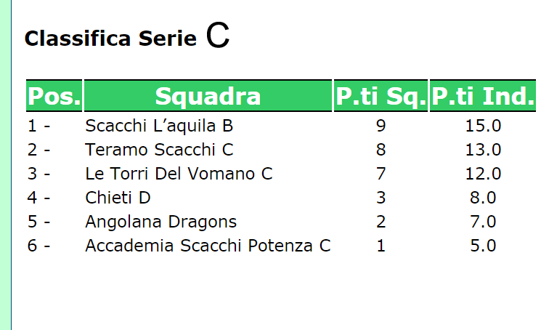Click the 13.0 individual points value
This screenshot has height=330, width=557.
[483, 150]
